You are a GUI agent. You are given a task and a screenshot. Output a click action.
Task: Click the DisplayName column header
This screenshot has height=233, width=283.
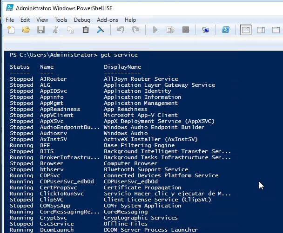pos(122,67)
